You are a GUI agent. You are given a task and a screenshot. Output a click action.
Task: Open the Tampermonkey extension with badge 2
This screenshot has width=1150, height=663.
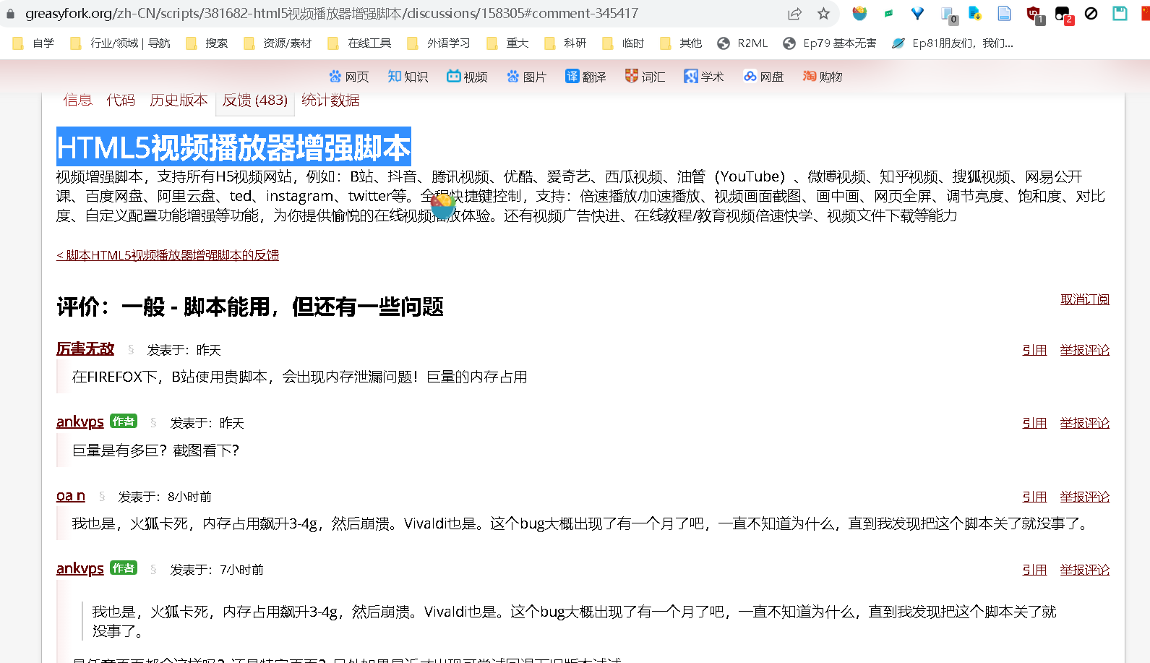tap(1064, 14)
